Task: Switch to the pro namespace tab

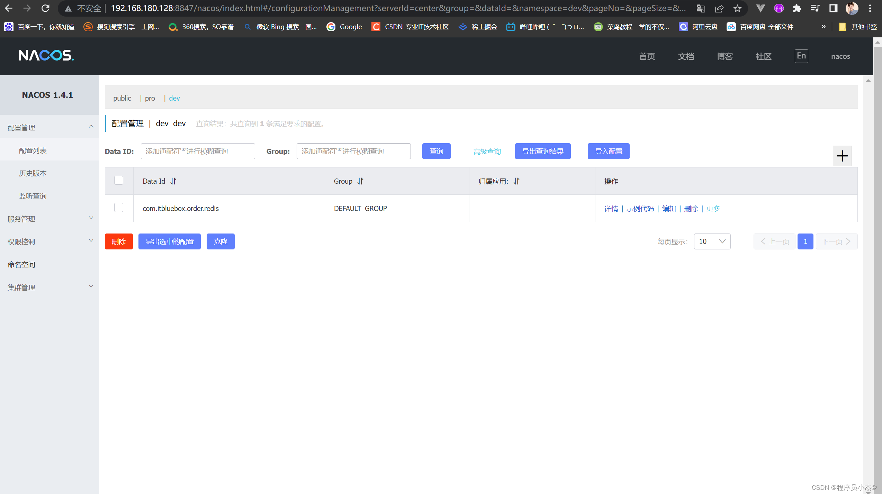Action: (150, 98)
